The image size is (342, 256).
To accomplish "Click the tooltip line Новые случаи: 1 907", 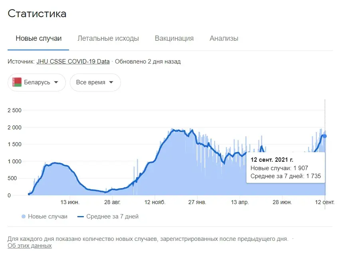I will [x=279, y=168].
